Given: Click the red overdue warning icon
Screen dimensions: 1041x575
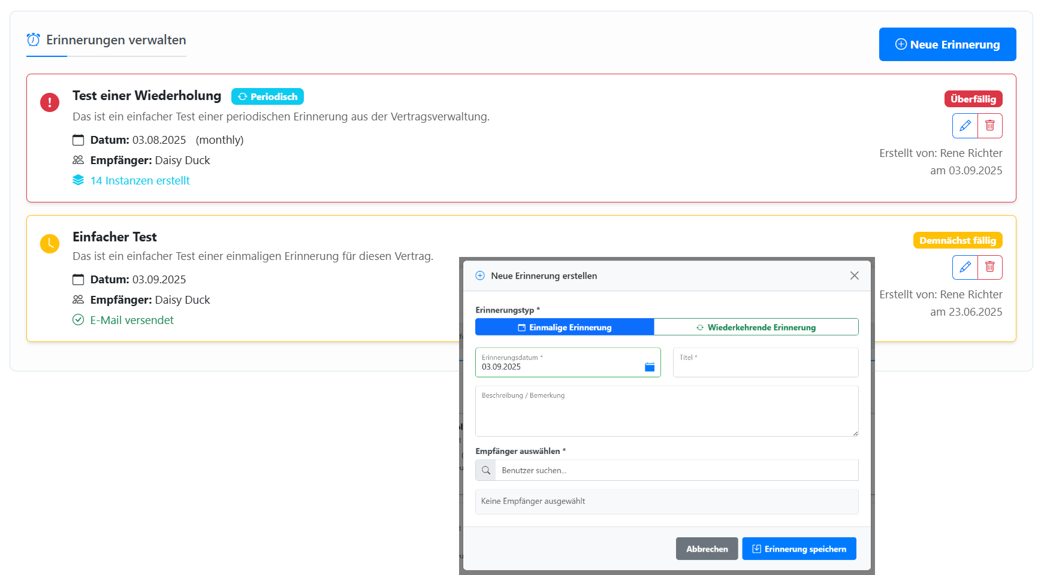Looking at the screenshot, I should coord(50,102).
